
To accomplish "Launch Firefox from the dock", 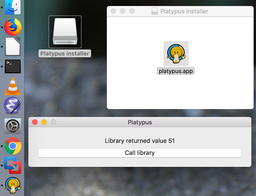I will pos(13,27).
